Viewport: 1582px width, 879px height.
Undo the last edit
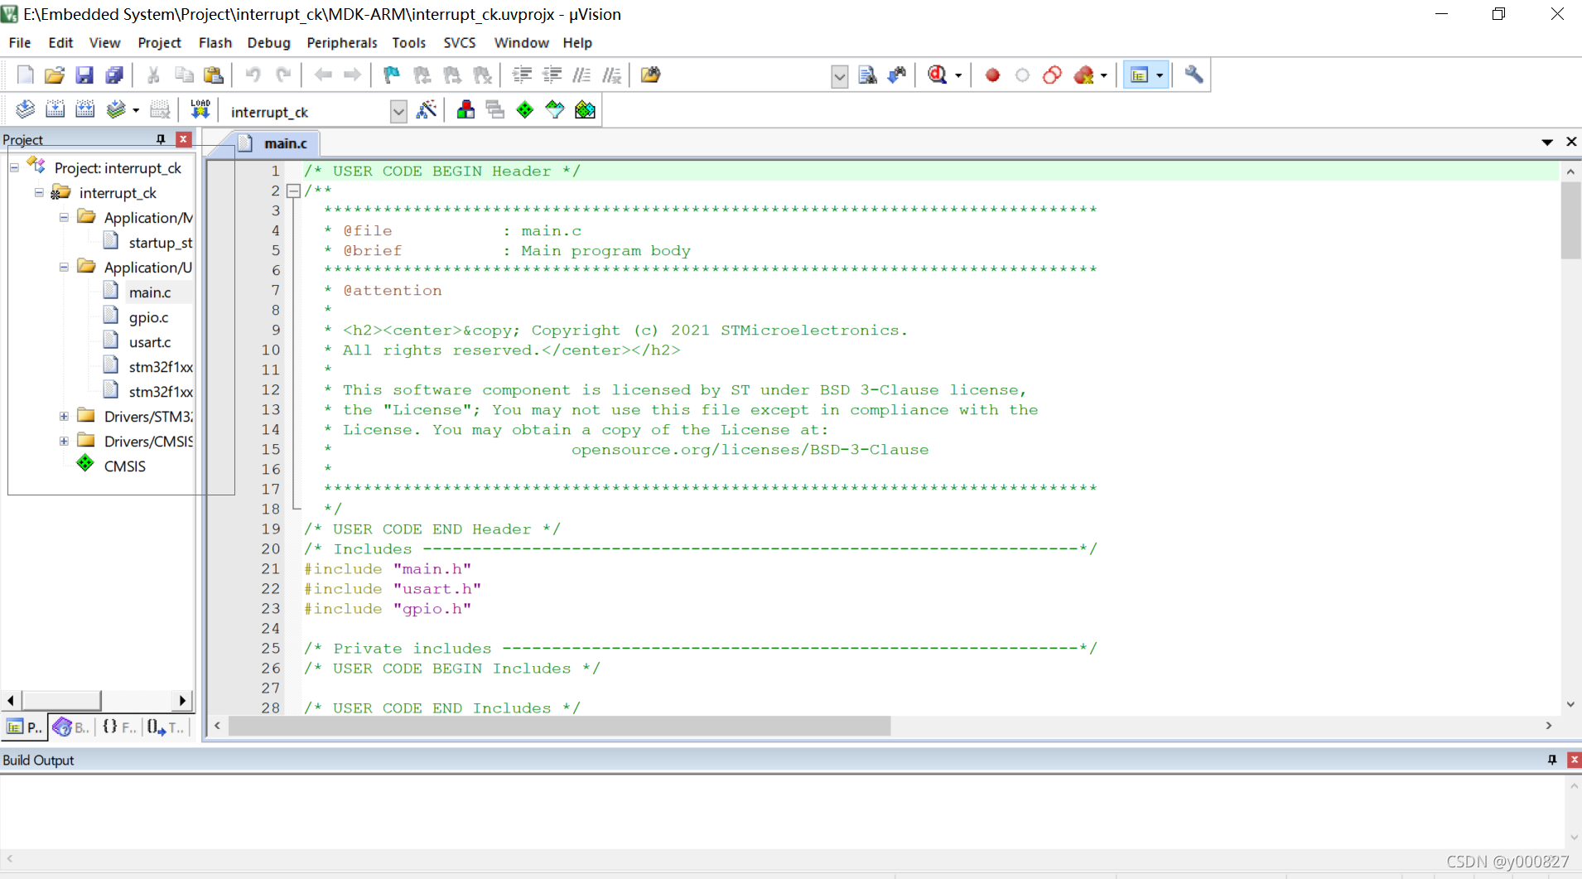pyautogui.click(x=253, y=75)
